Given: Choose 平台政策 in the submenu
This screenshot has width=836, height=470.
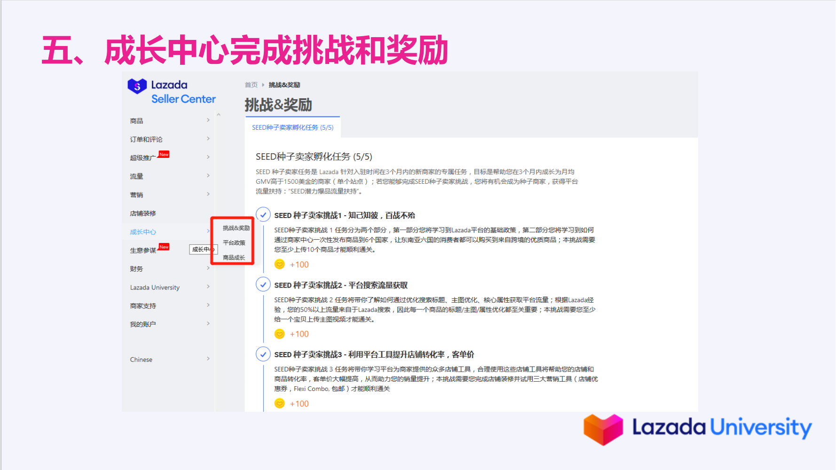Looking at the screenshot, I should (234, 243).
